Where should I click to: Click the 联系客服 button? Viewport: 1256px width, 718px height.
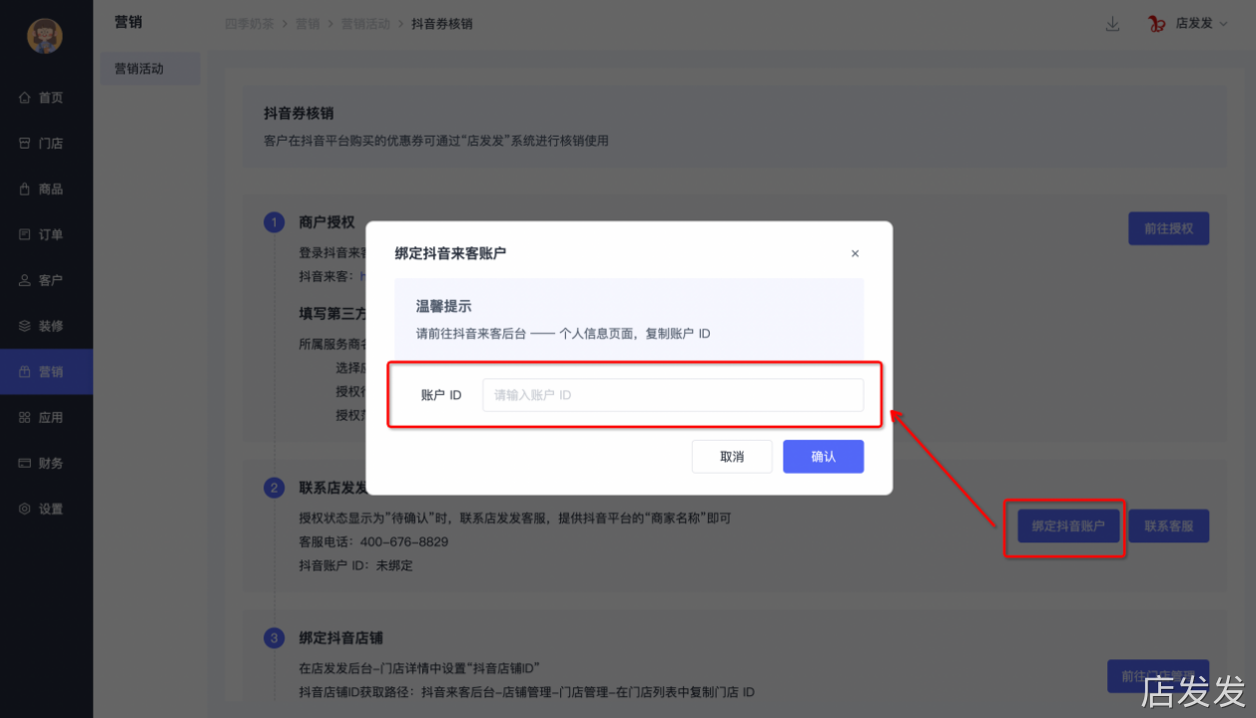click(1169, 526)
